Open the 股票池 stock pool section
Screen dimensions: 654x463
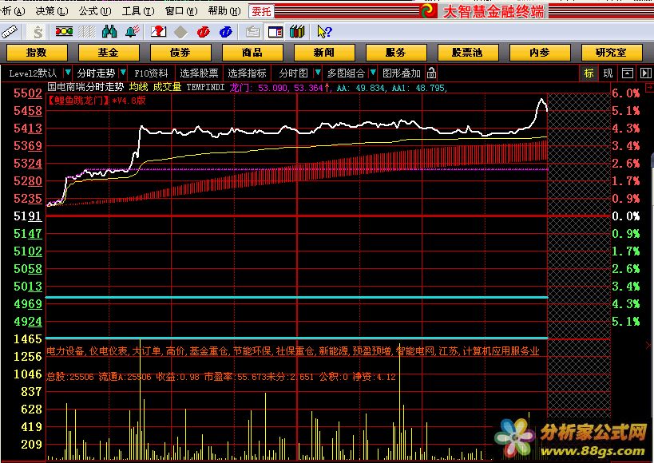pos(468,53)
